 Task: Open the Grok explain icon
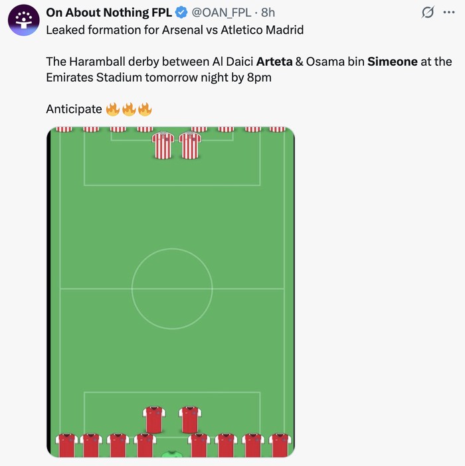(428, 13)
